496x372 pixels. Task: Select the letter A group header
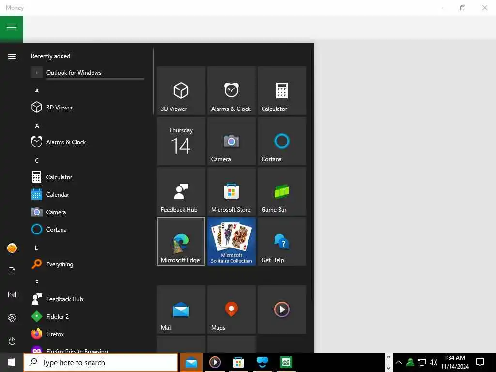point(37,125)
